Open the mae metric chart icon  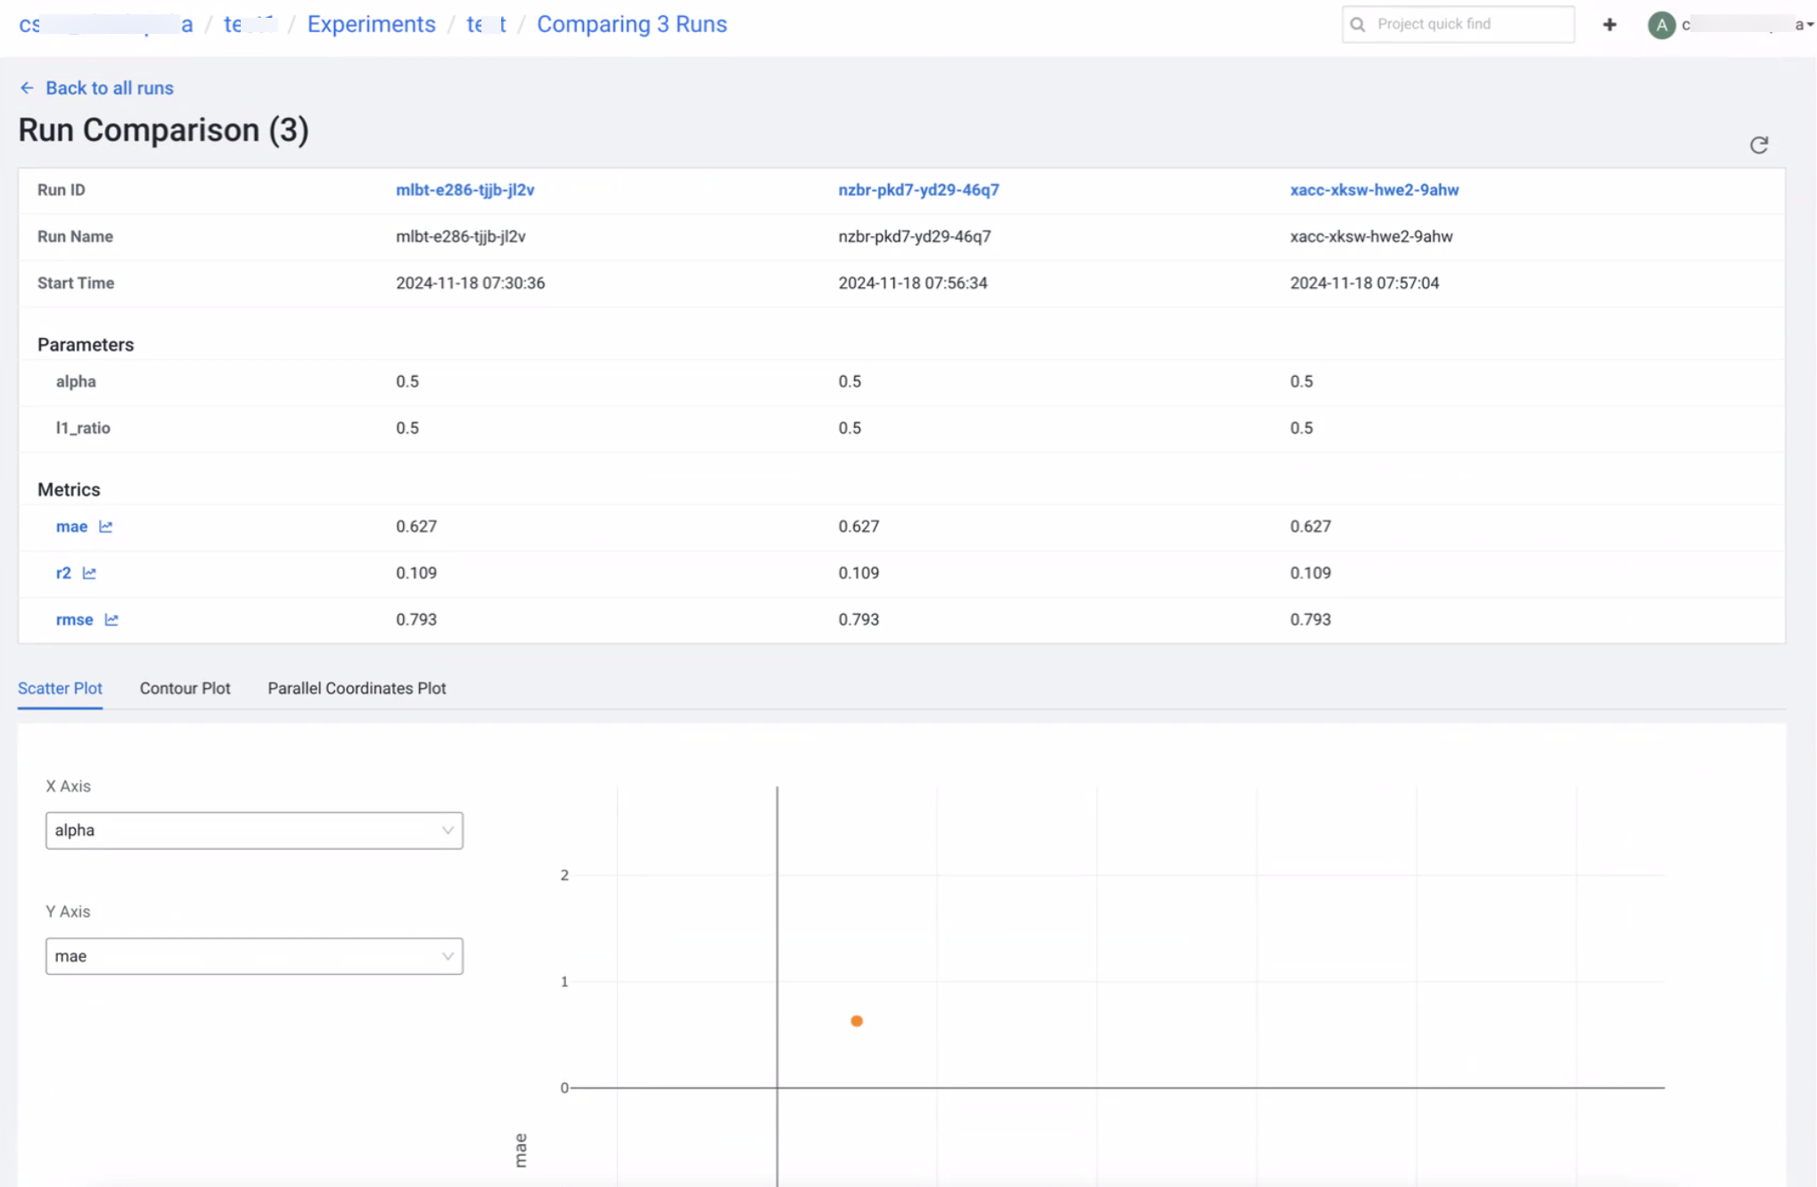[106, 527]
